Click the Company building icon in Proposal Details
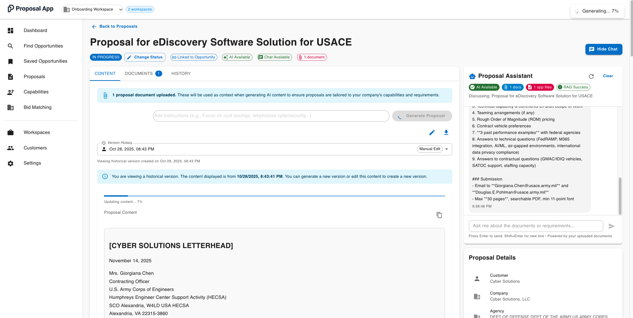Image resolution: width=633 pixels, height=318 pixels. pyautogui.click(x=477, y=296)
